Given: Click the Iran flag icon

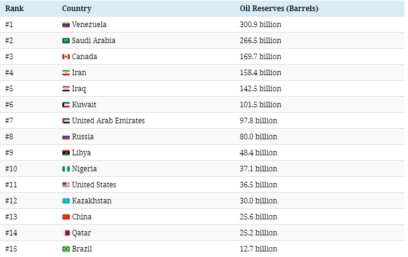Looking at the screenshot, I should [x=66, y=73].
